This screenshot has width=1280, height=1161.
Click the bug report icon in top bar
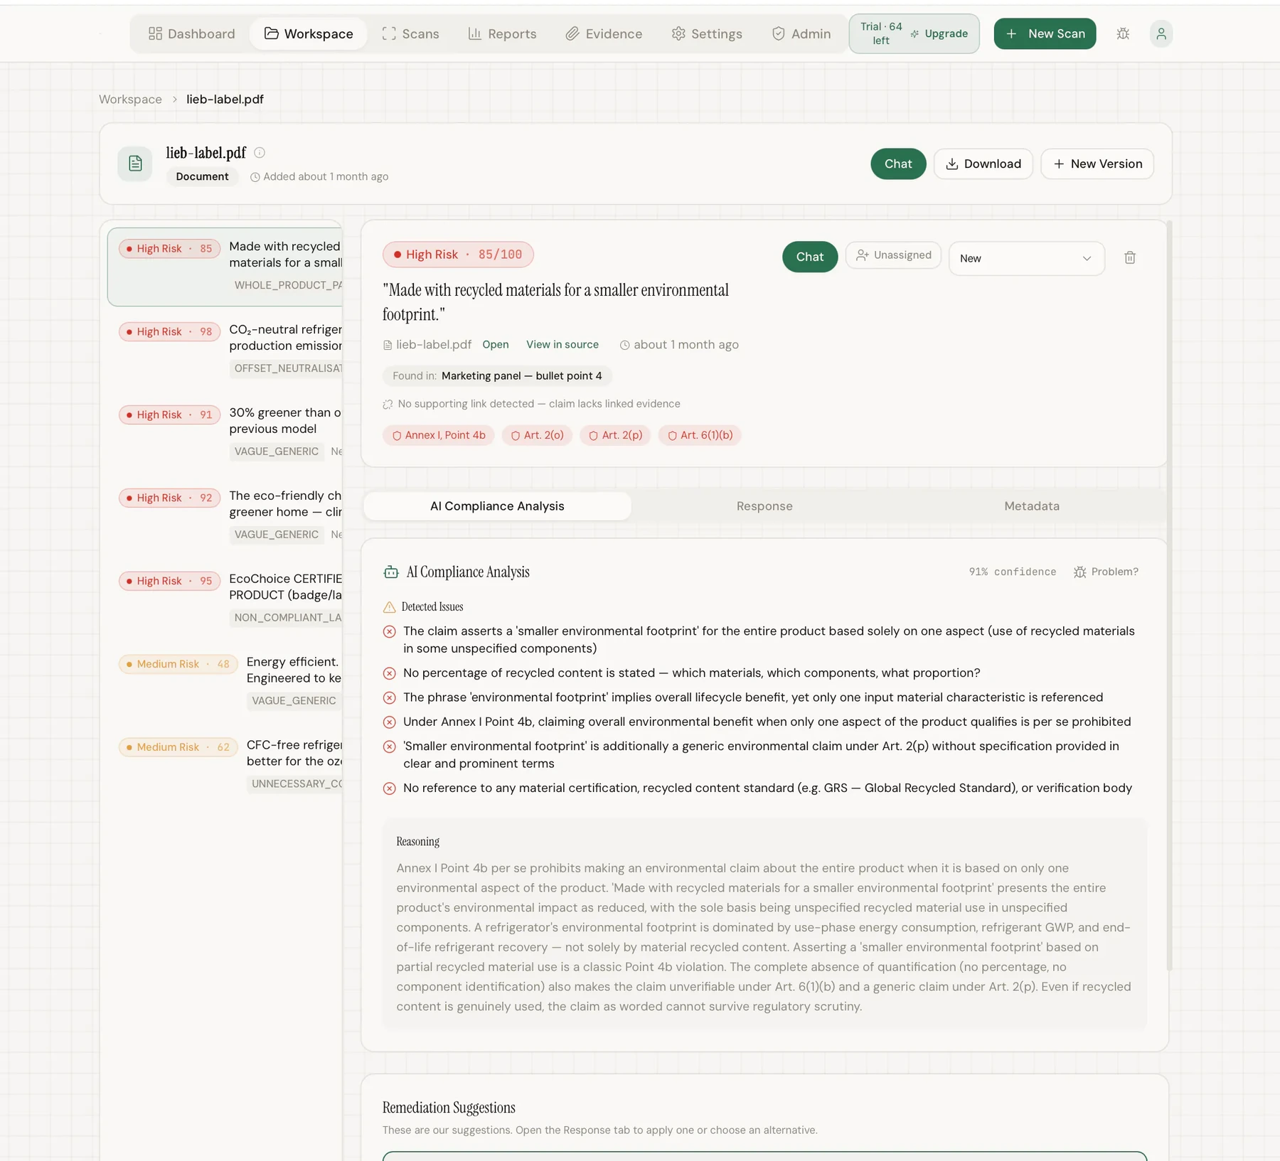click(1123, 33)
